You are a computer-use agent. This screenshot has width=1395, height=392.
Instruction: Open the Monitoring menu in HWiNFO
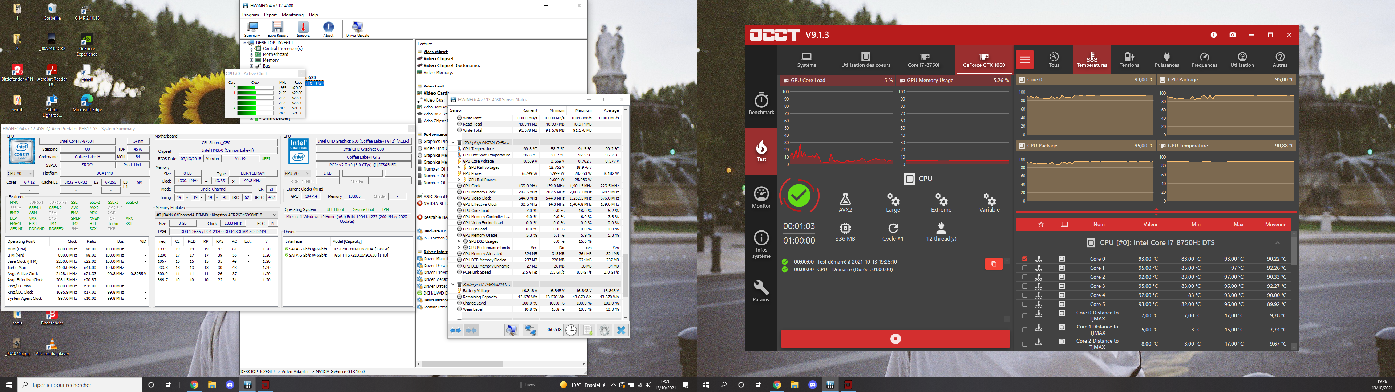(x=292, y=15)
